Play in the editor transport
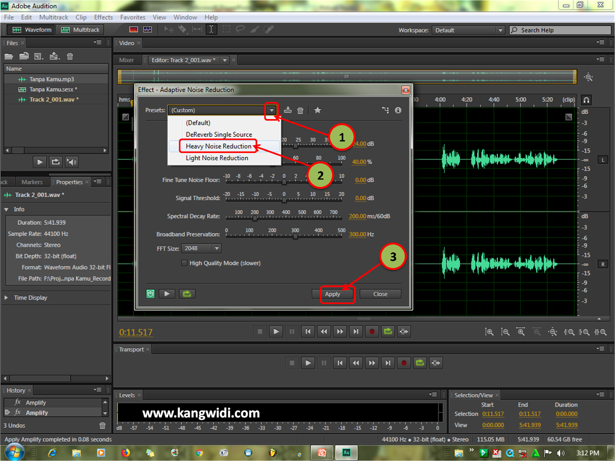The image size is (615, 461). tap(276, 332)
